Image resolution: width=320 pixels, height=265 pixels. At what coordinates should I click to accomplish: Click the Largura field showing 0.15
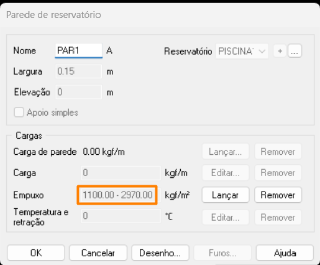click(x=79, y=71)
